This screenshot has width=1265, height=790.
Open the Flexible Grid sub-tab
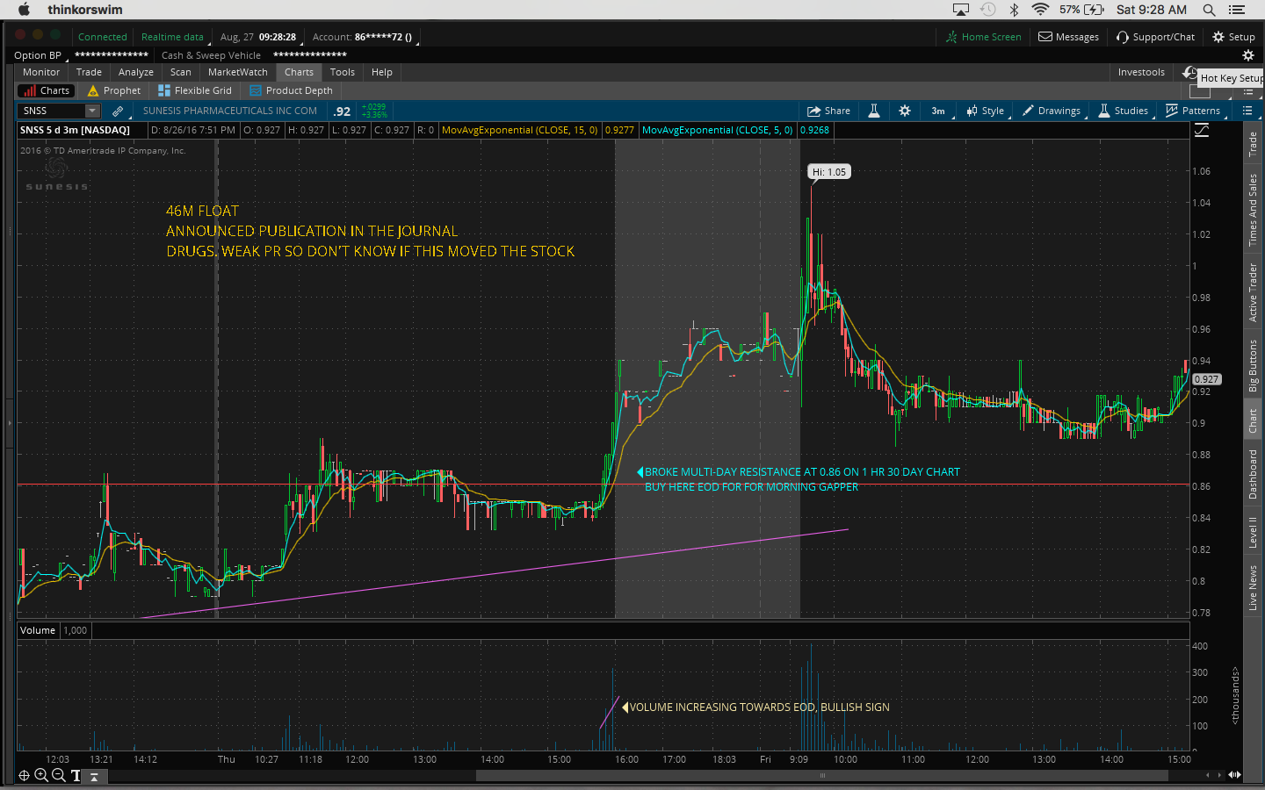tap(195, 90)
